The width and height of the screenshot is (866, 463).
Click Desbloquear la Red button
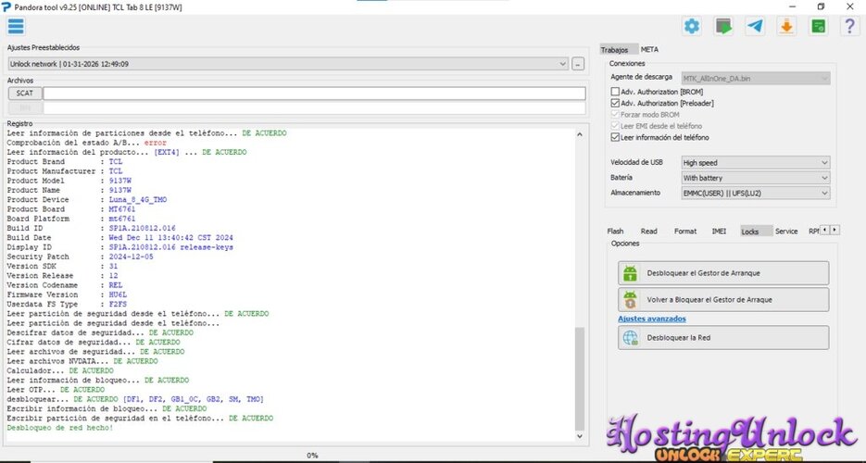click(723, 338)
